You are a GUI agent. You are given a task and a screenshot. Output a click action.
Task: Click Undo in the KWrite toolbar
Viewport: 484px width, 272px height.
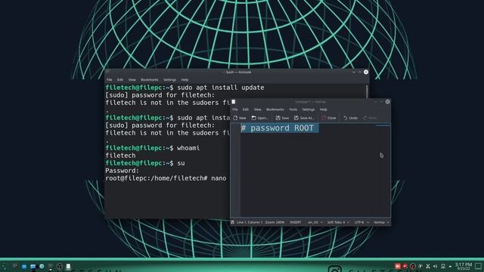350,118
